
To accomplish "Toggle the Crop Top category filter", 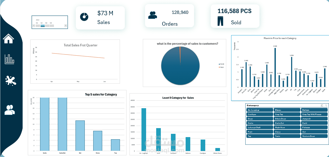I will [287, 114].
